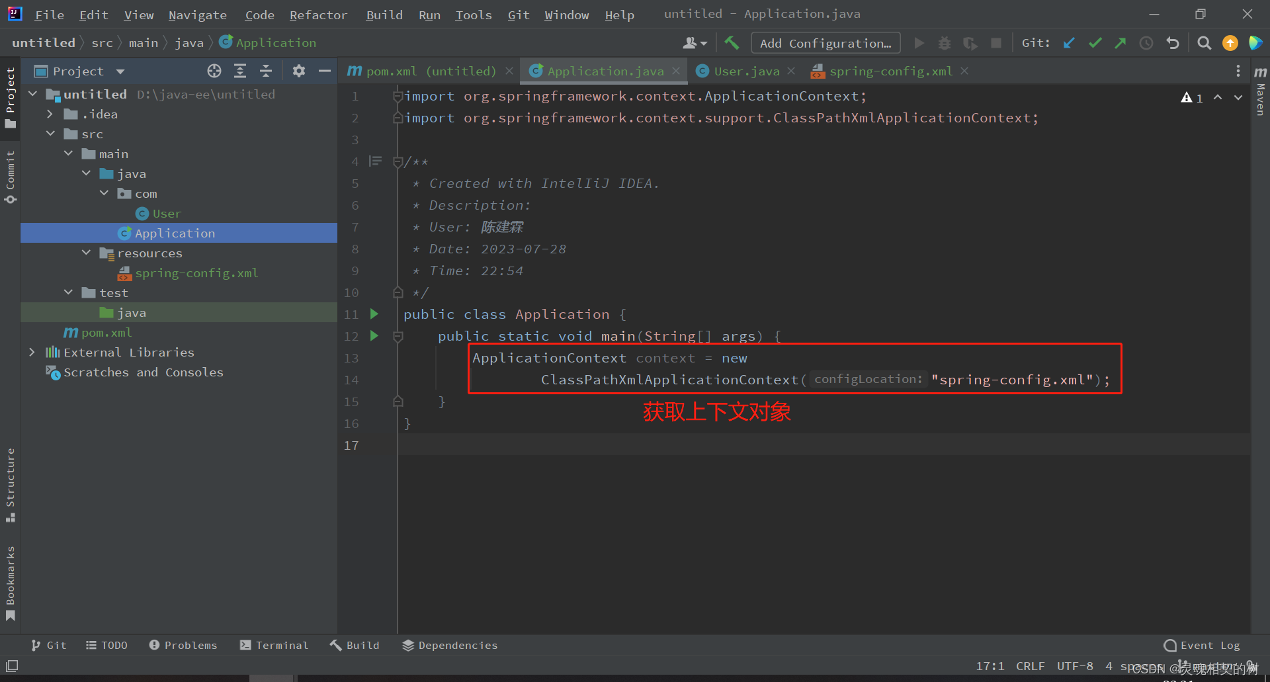Toggle the Structure tool window sidebar button
The height and width of the screenshot is (682, 1270).
10,485
